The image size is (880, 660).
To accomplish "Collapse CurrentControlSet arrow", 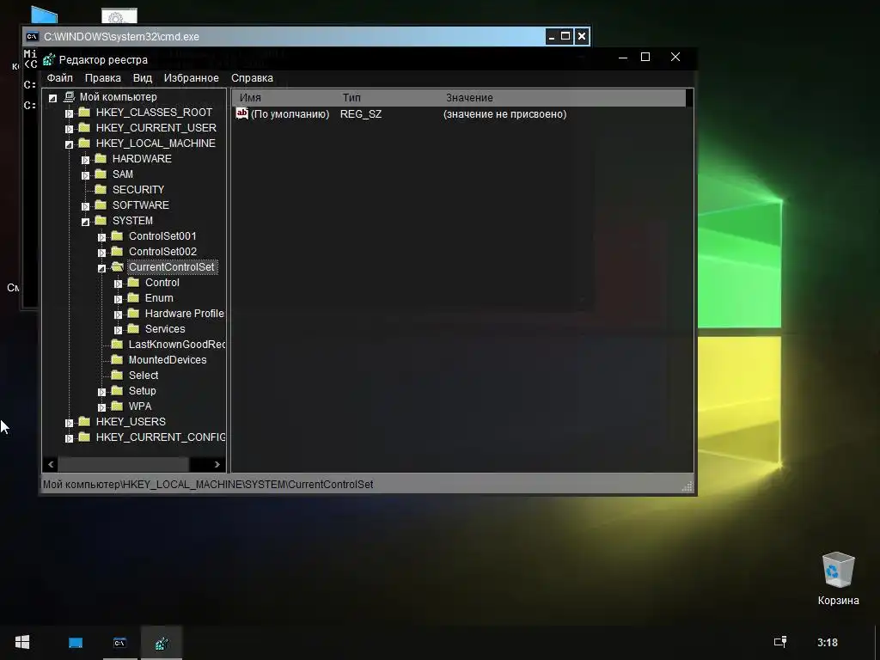I will (x=101, y=268).
